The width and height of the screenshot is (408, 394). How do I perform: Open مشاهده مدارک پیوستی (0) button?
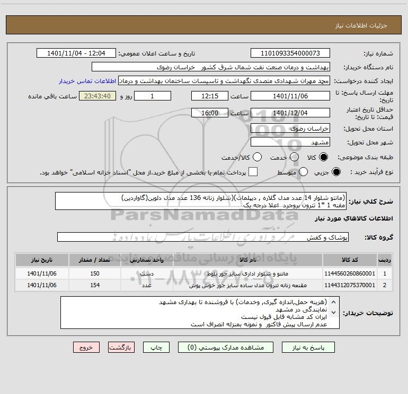point(226,347)
